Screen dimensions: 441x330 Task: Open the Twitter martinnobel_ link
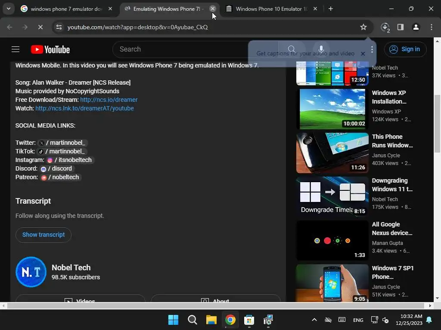62,143
